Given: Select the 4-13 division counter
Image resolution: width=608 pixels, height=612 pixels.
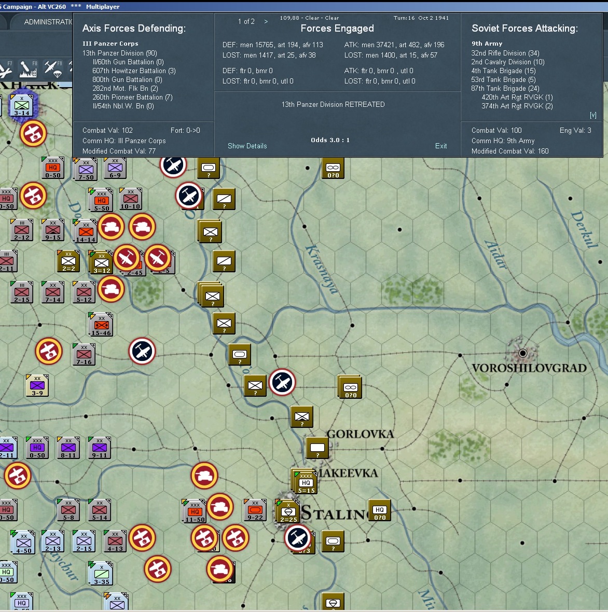Looking at the screenshot, I should 115,541.
